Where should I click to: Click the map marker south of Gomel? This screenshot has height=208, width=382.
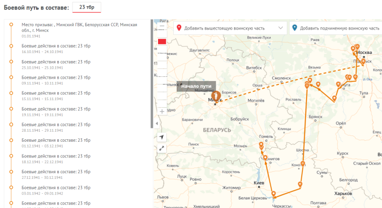click(x=261, y=145)
